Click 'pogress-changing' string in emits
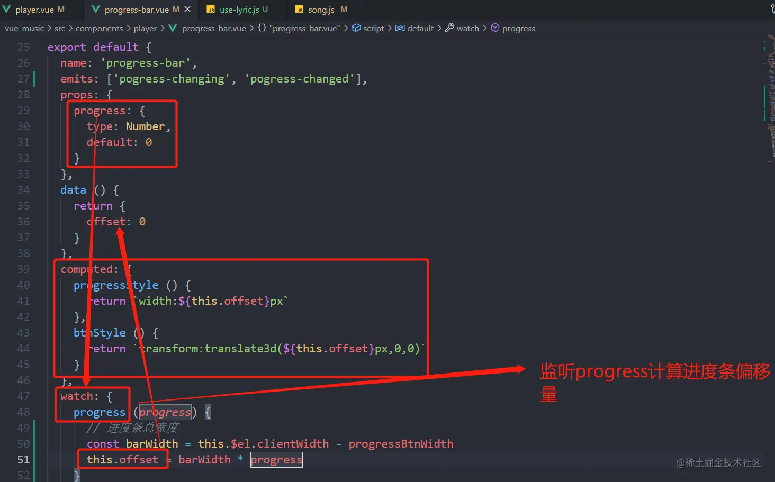775x482 pixels. point(172,79)
